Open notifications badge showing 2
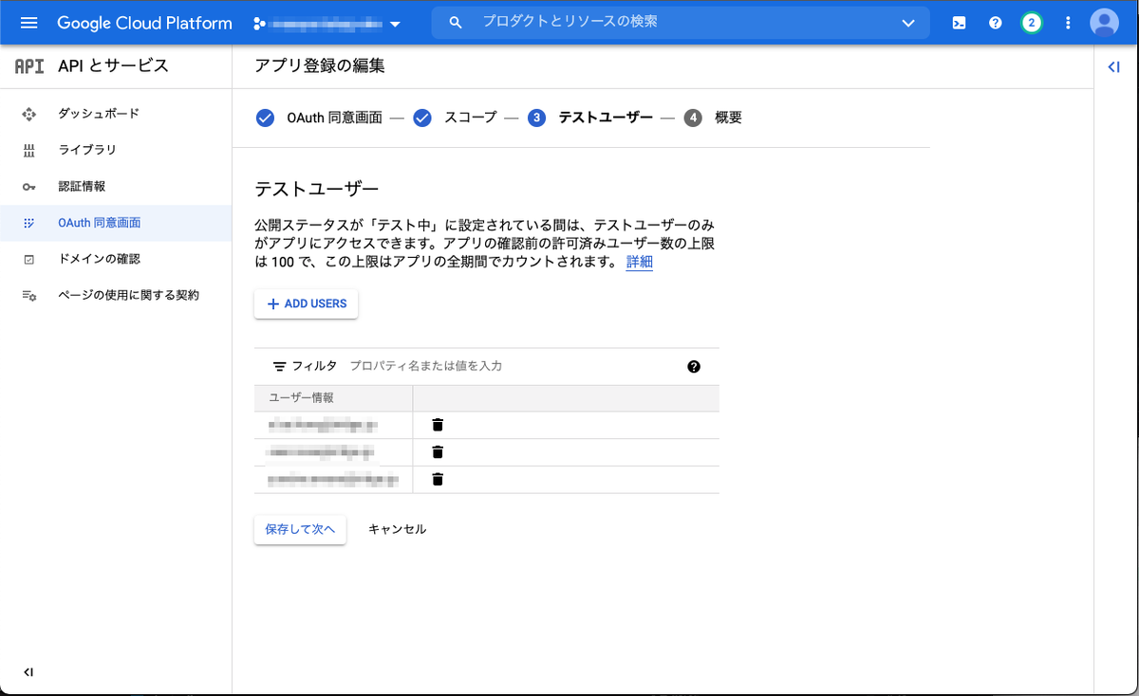 point(1032,23)
